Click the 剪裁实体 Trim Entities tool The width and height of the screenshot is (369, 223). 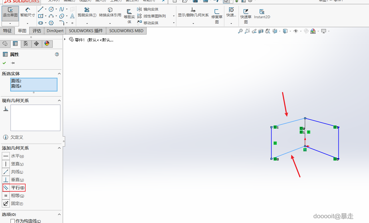(87, 12)
